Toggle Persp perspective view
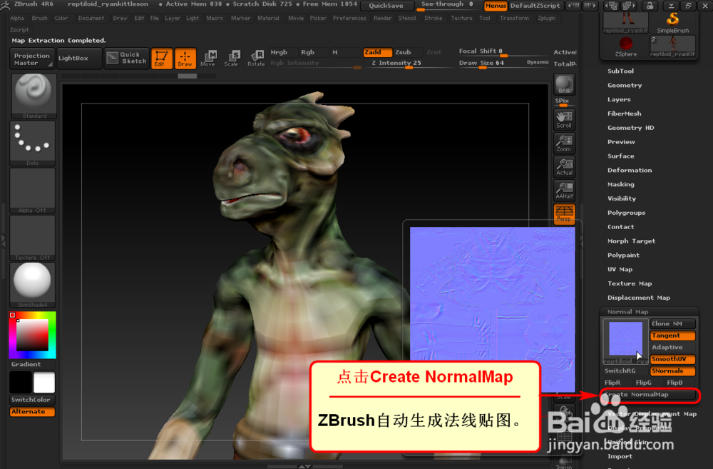The height and width of the screenshot is (469, 713). (x=564, y=214)
